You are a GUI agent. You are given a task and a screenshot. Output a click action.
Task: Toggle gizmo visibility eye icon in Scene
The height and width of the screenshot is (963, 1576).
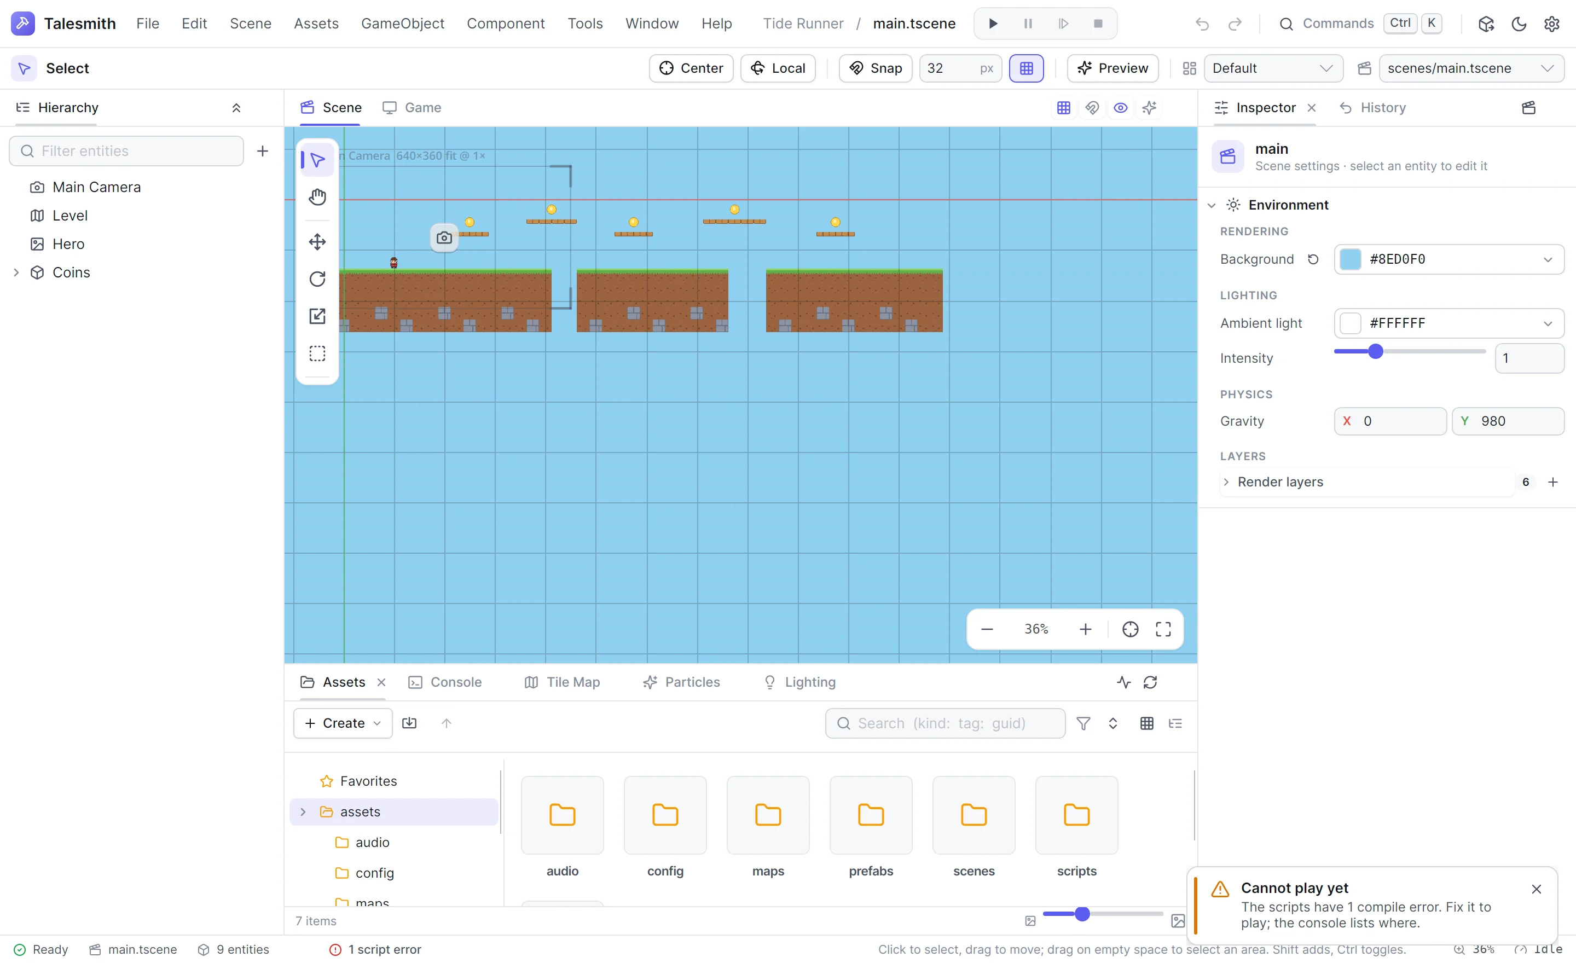[x=1121, y=107]
